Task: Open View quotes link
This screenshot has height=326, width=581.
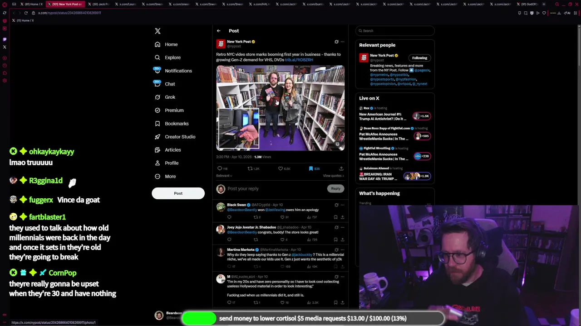Action: (x=334, y=176)
